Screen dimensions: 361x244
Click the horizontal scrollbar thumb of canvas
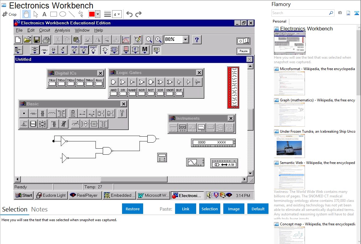(x=134, y=179)
